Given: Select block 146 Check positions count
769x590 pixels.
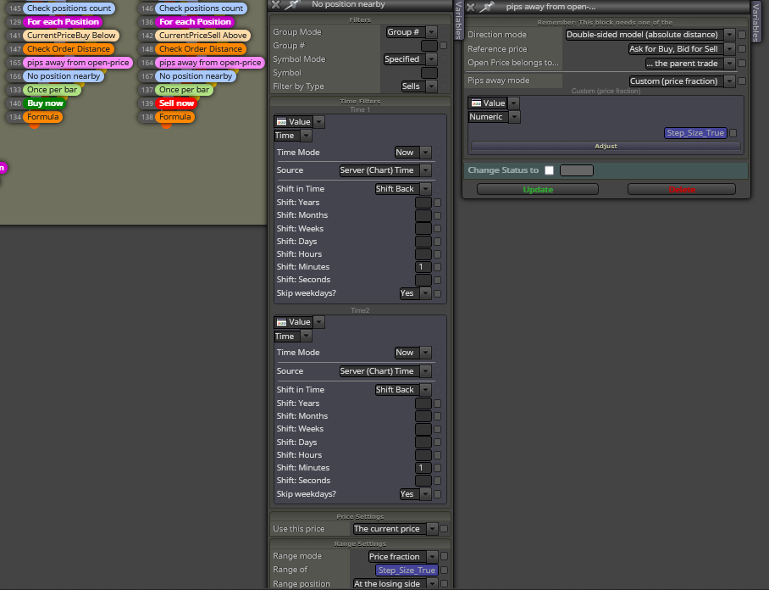Looking at the screenshot, I should (201, 8).
